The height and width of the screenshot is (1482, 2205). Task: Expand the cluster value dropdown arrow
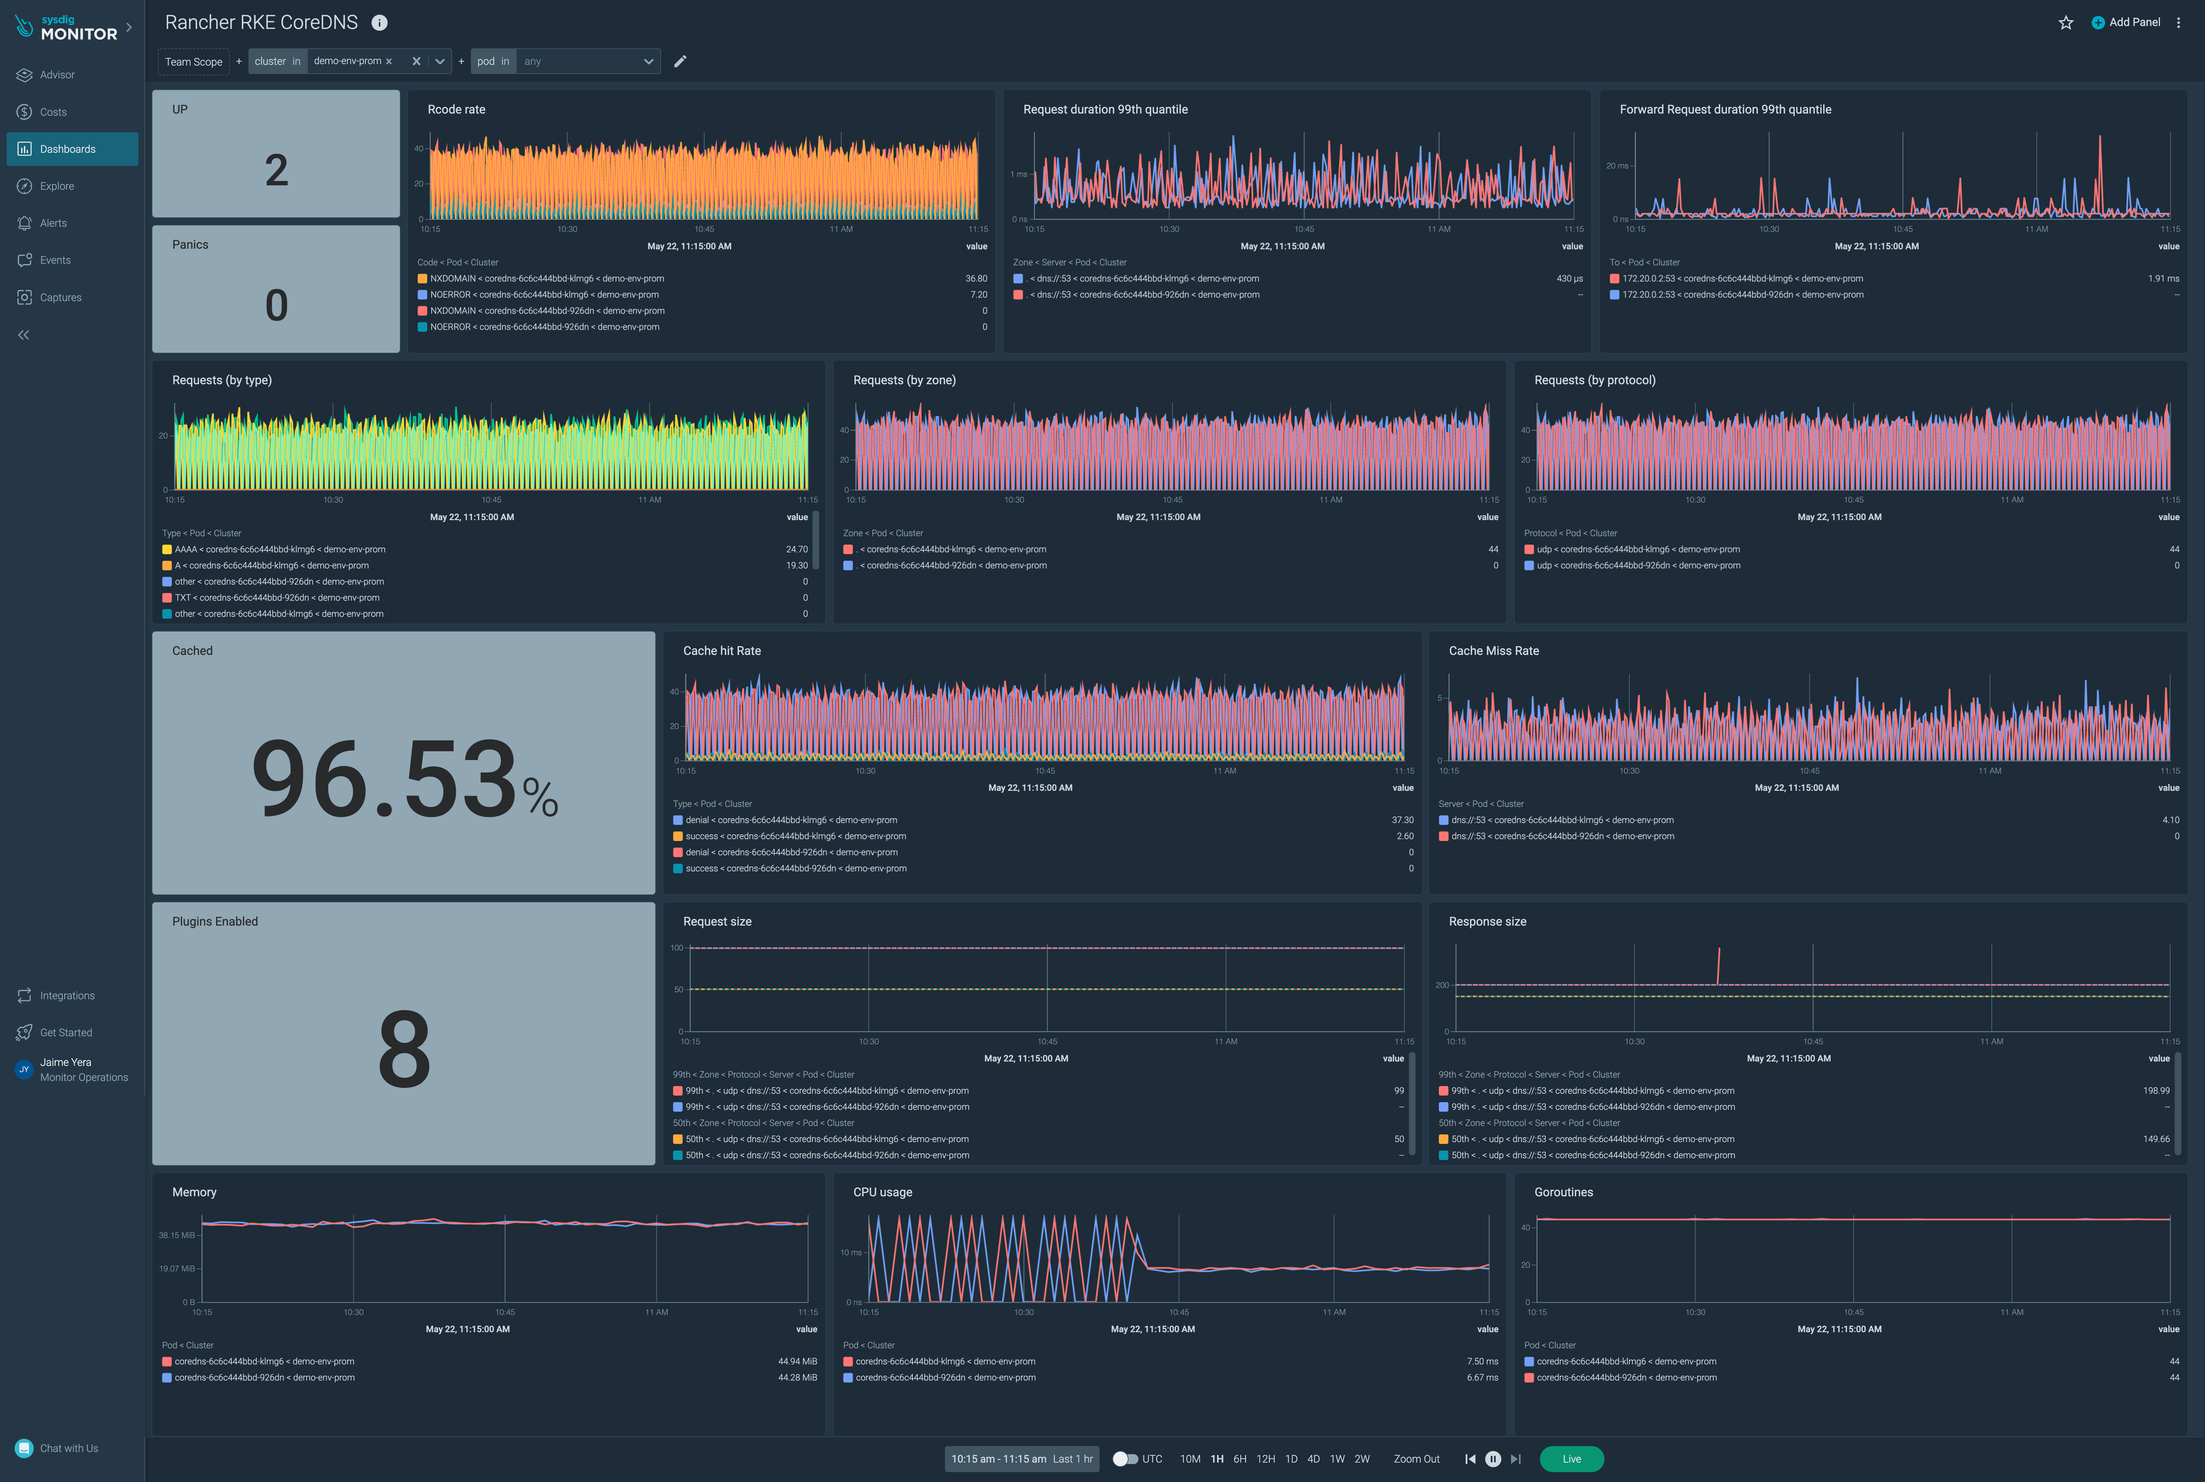click(x=440, y=62)
